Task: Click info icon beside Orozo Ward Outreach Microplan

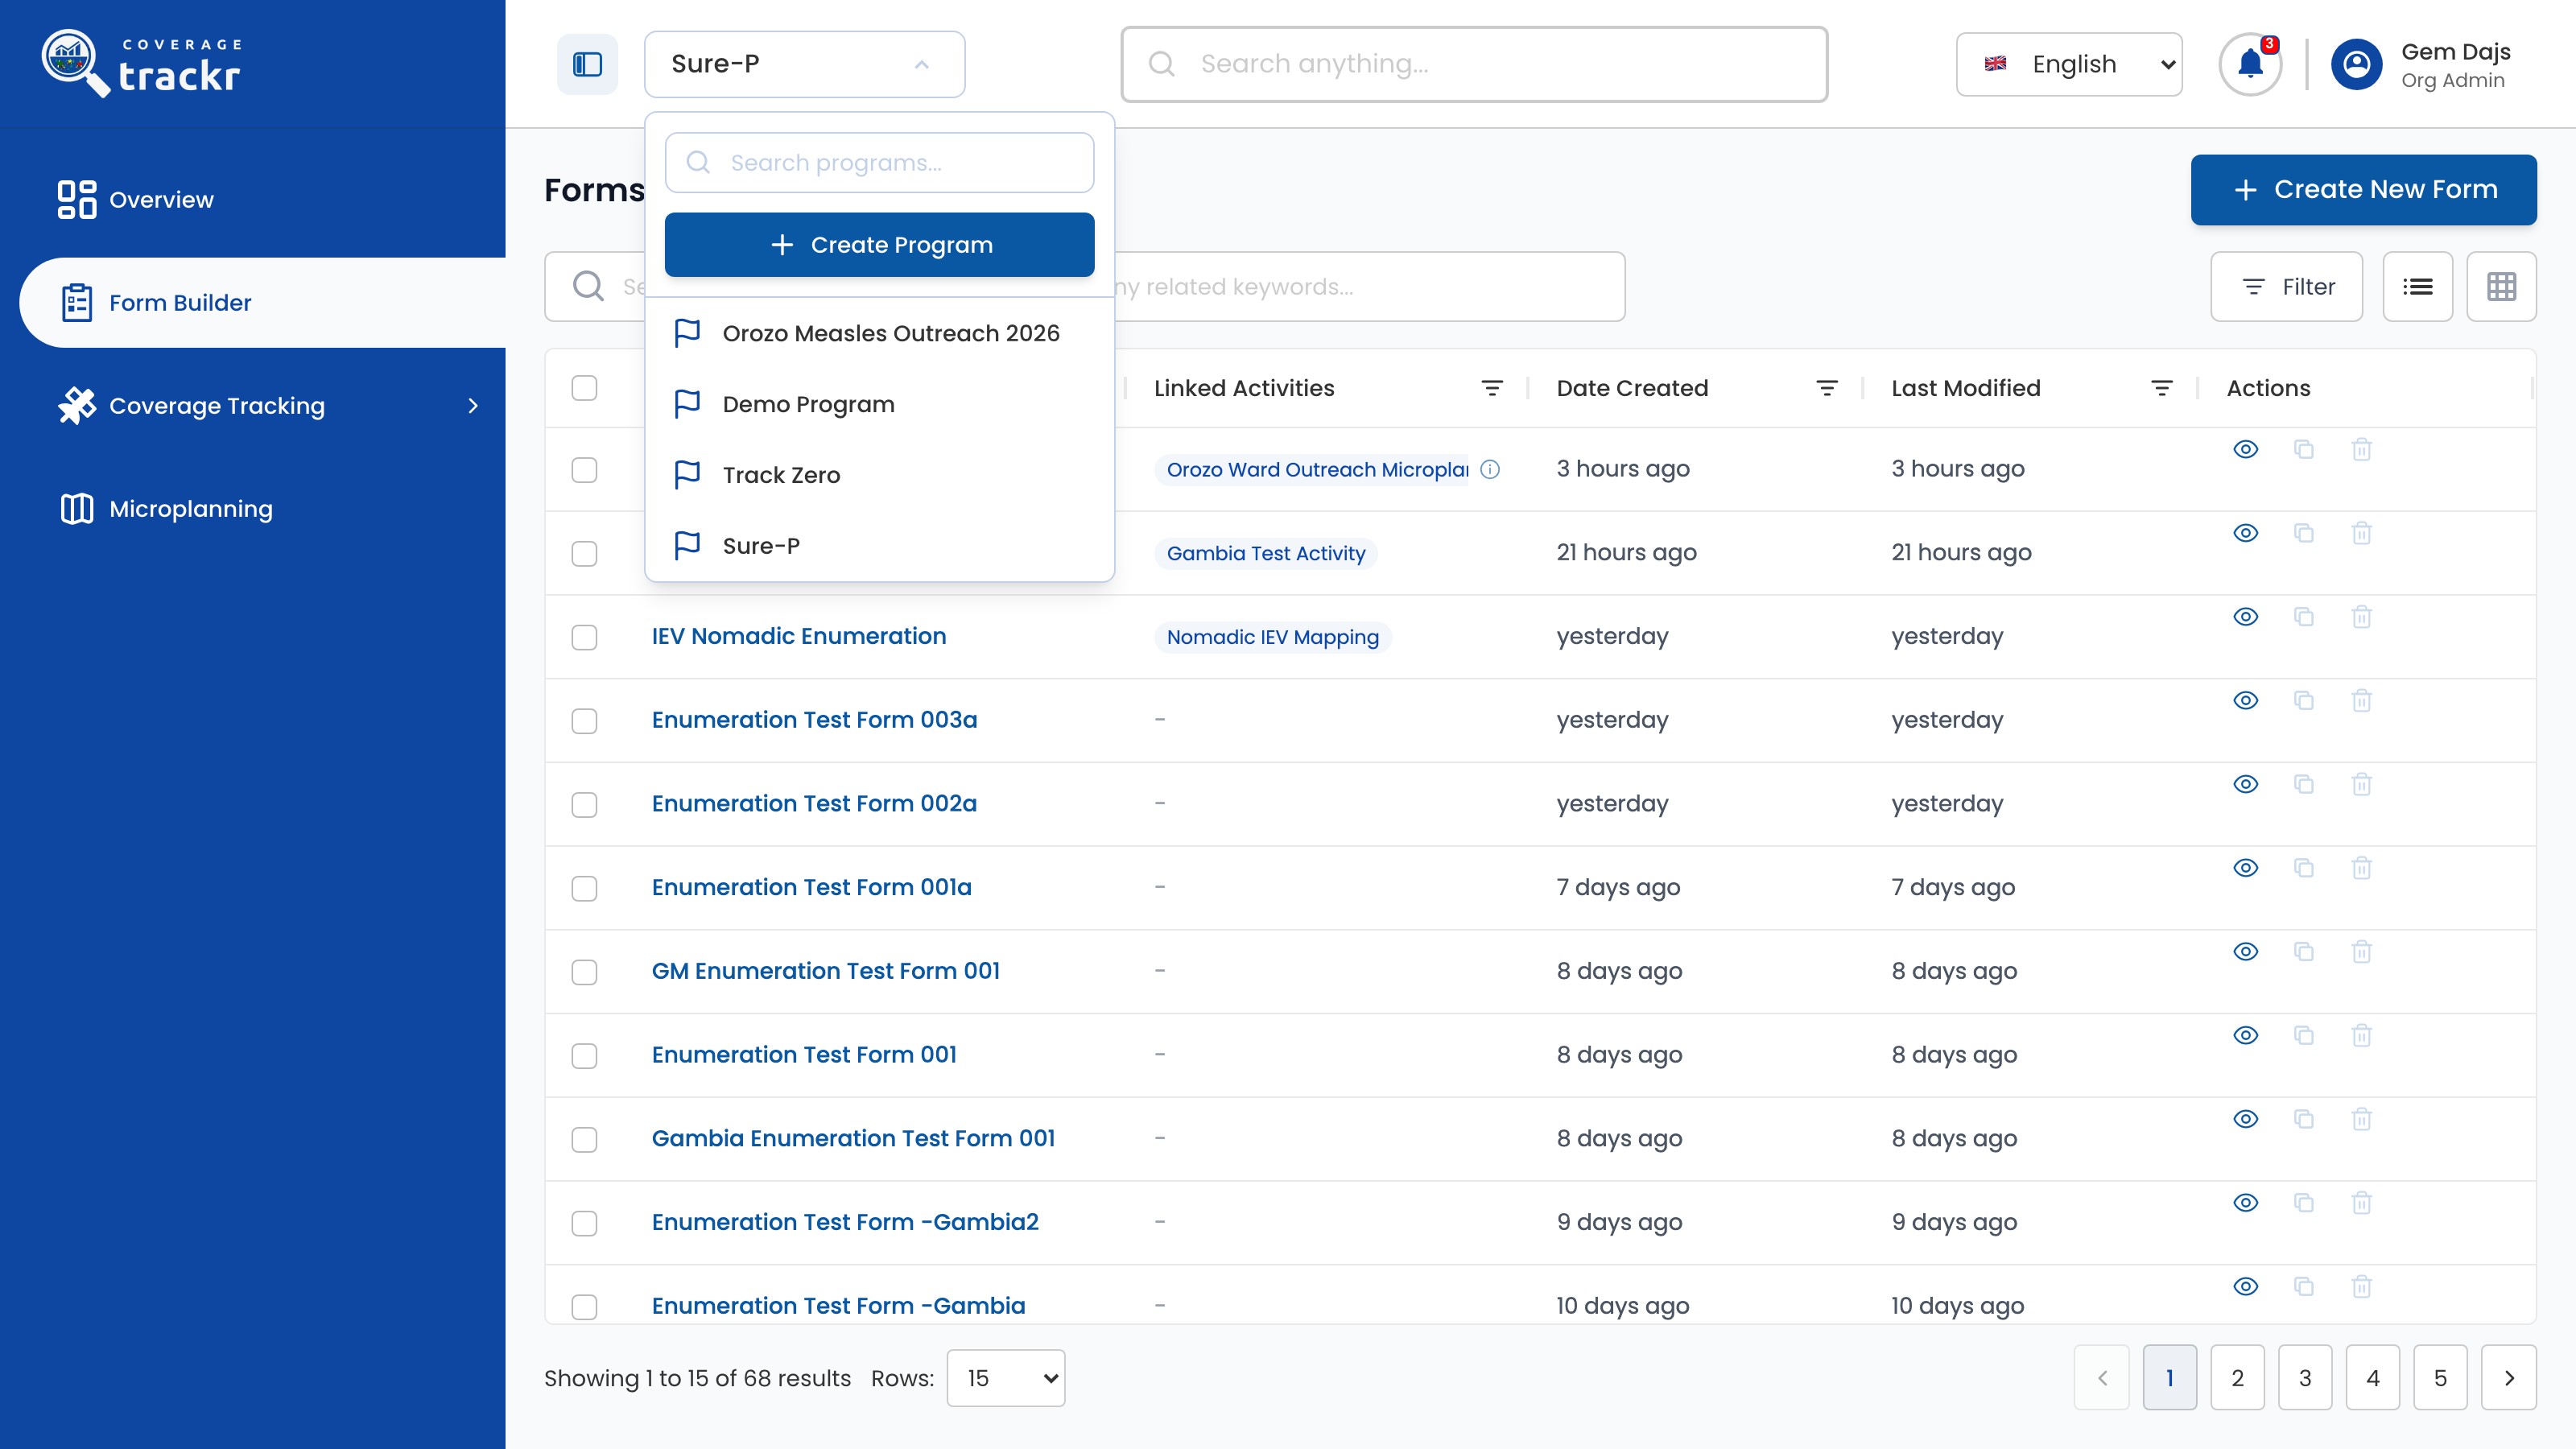Action: 1490,469
